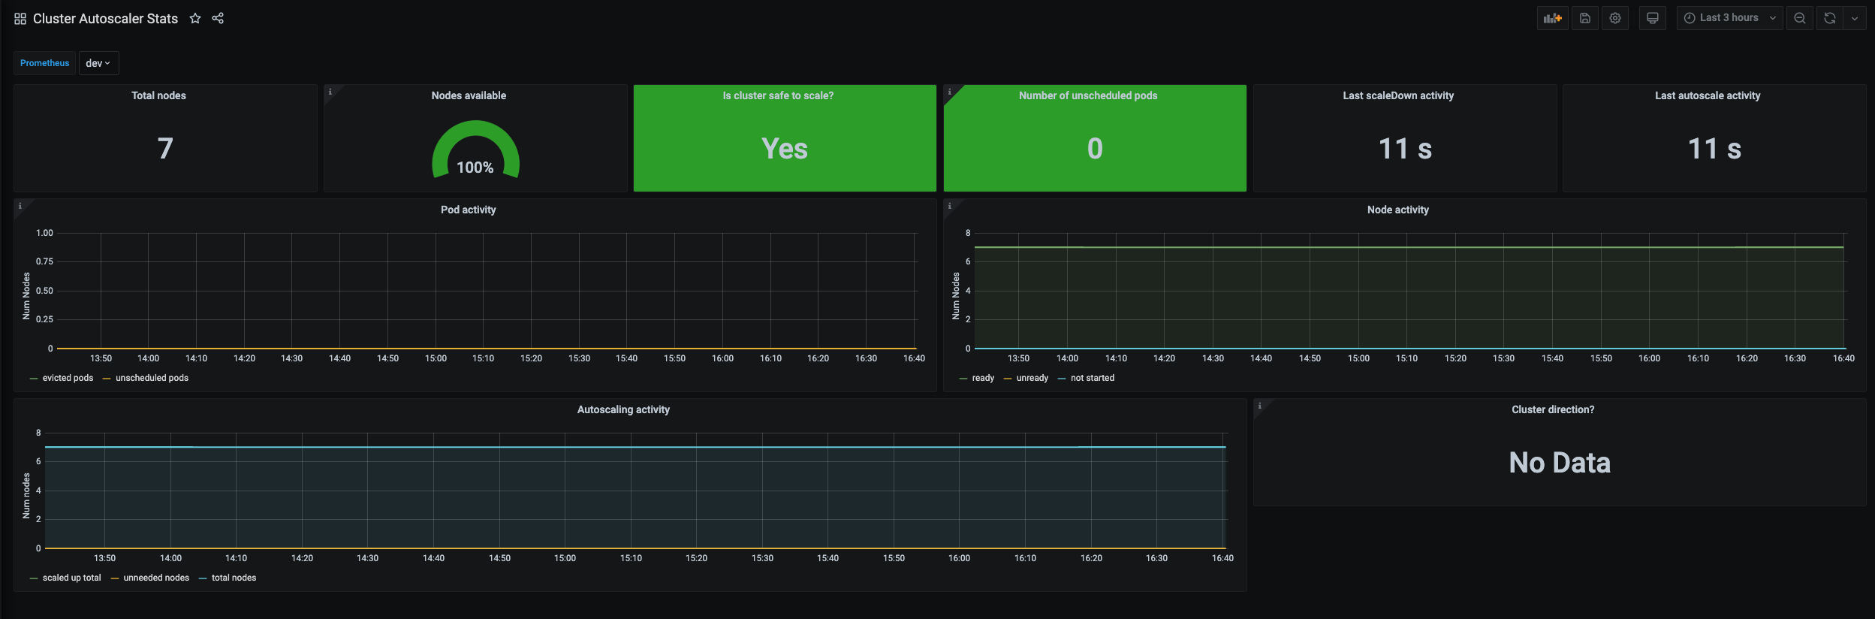Click the Add panel icon
The image size is (1875, 619).
coord(1552,18)
